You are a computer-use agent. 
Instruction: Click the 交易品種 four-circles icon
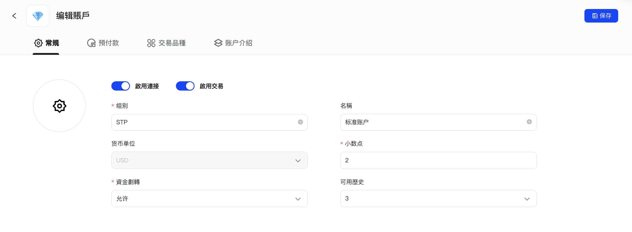tap(151, 43)
